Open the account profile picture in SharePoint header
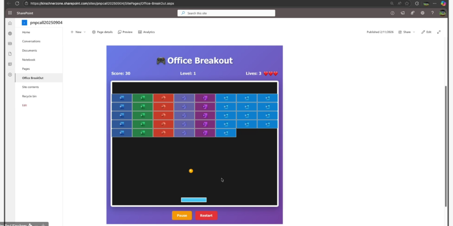The width and height of the screenshot is (453, 226). [442, 13]
